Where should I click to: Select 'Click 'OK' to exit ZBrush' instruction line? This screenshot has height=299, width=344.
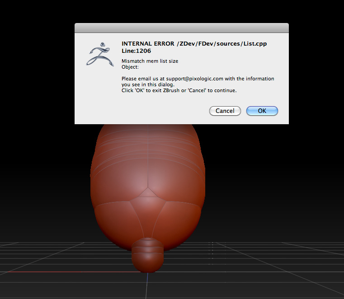pos(179,90)
